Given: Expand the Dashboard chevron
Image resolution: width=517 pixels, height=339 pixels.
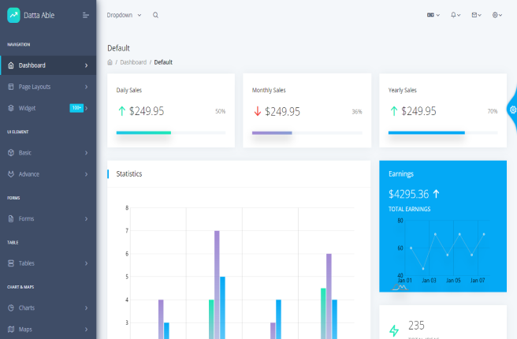Looking at the screenshot, I should [87, 65].
